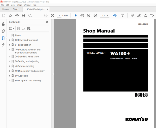This screenshot has height=128, width=156.
Task: Add a comment note
Action: point(132,15)
